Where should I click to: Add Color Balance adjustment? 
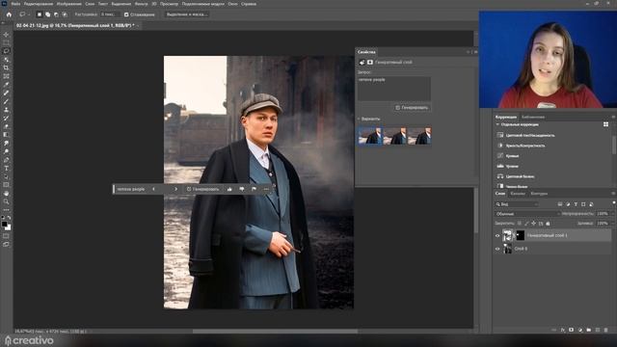[516, 176]
